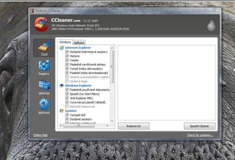The width and height of the screenshot is (235, 160).
Task: Enable Historie automatického vyplňování checkbox
Action: [x=67, y=77]
